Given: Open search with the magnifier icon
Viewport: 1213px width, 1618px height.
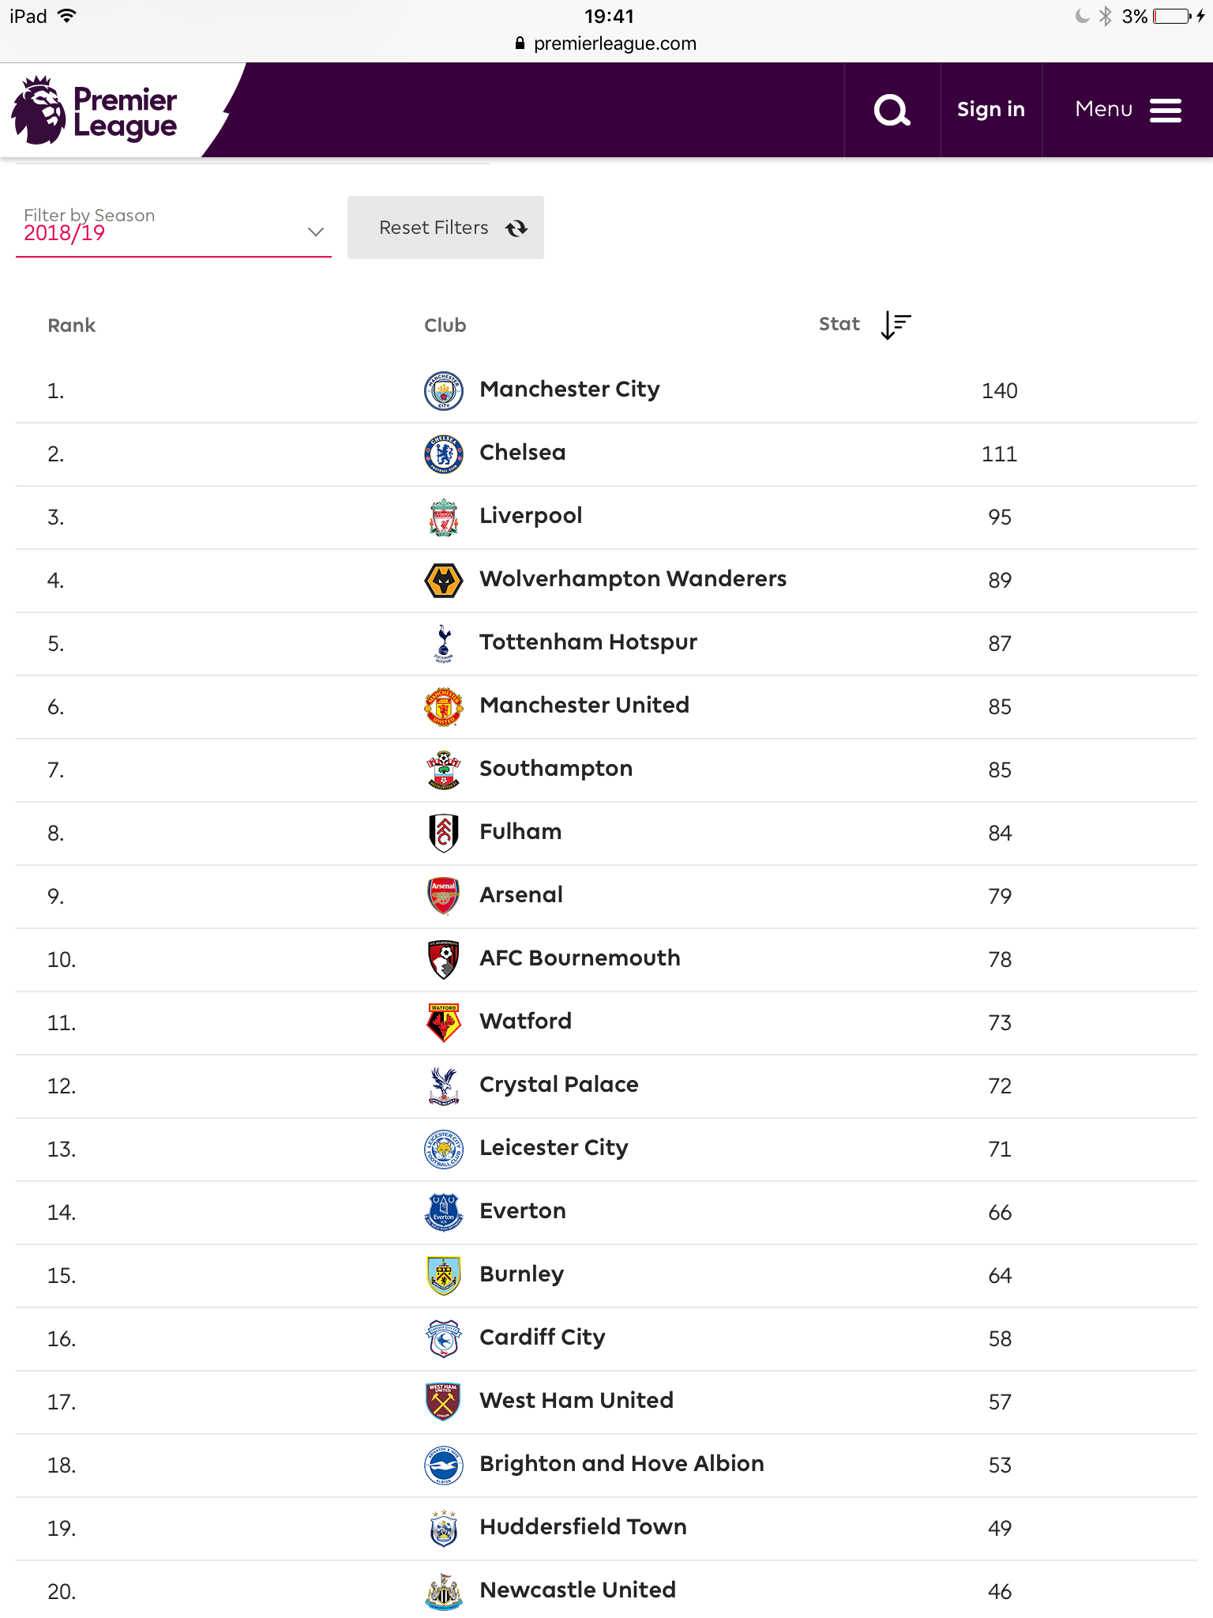Looking at the screenshot, I should [x=892, y=110].
